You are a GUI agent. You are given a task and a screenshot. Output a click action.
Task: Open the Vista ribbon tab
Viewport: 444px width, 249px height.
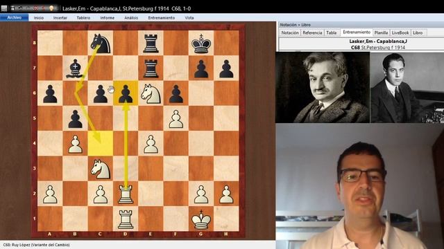[189, 18]
